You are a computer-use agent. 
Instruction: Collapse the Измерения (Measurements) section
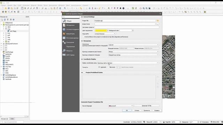(82, 41)
